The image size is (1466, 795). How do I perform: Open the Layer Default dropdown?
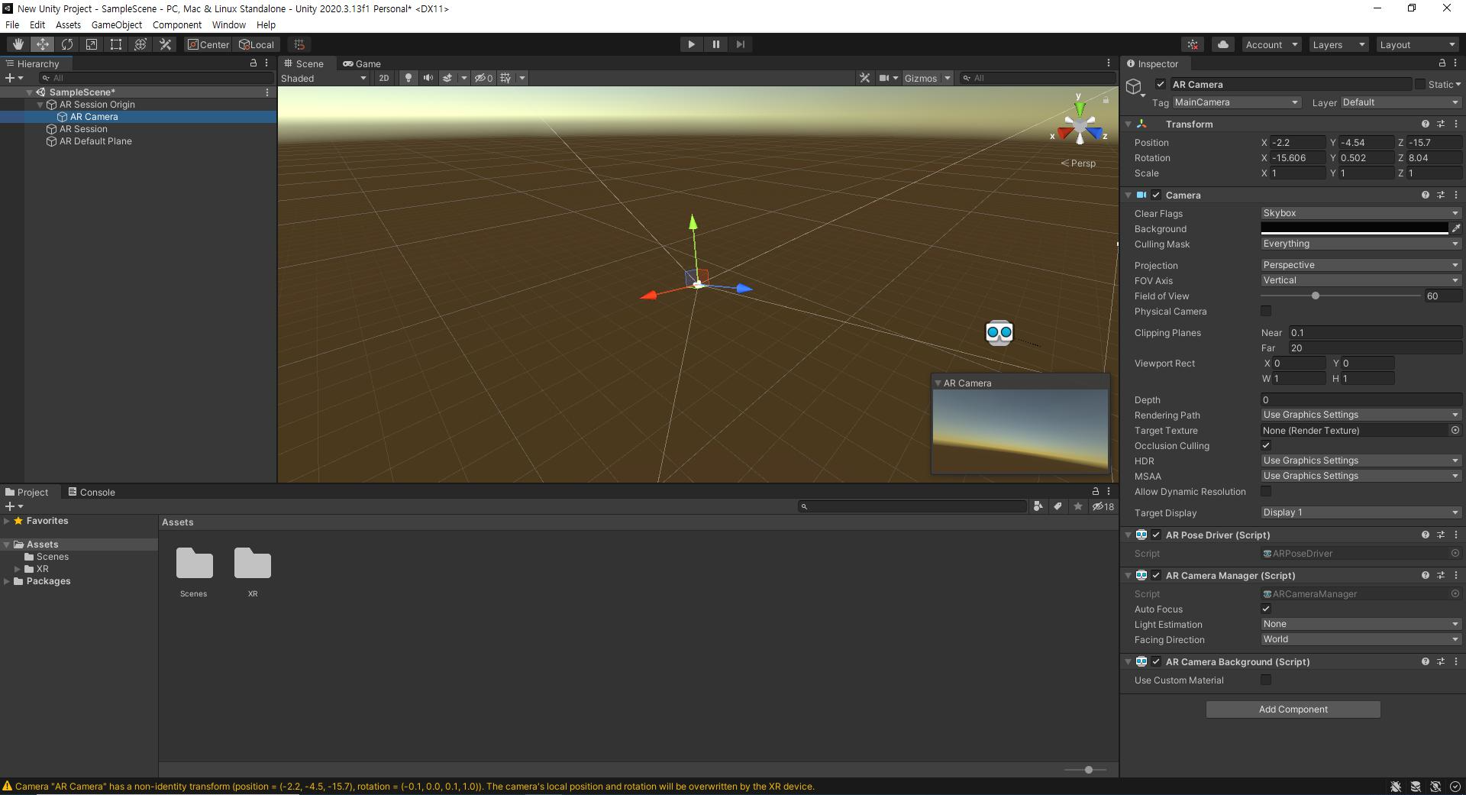point(1400,102)
